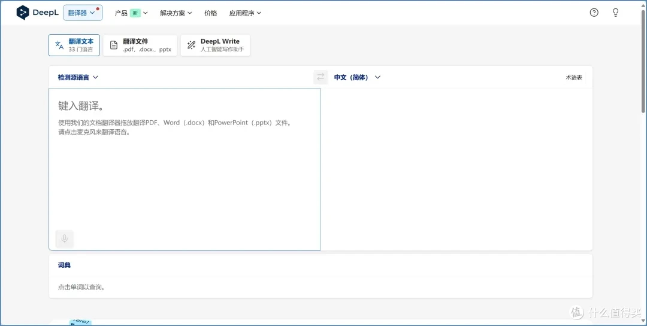Expand the 应用程序 menu
647x326 pixels.
click(245, 13)
